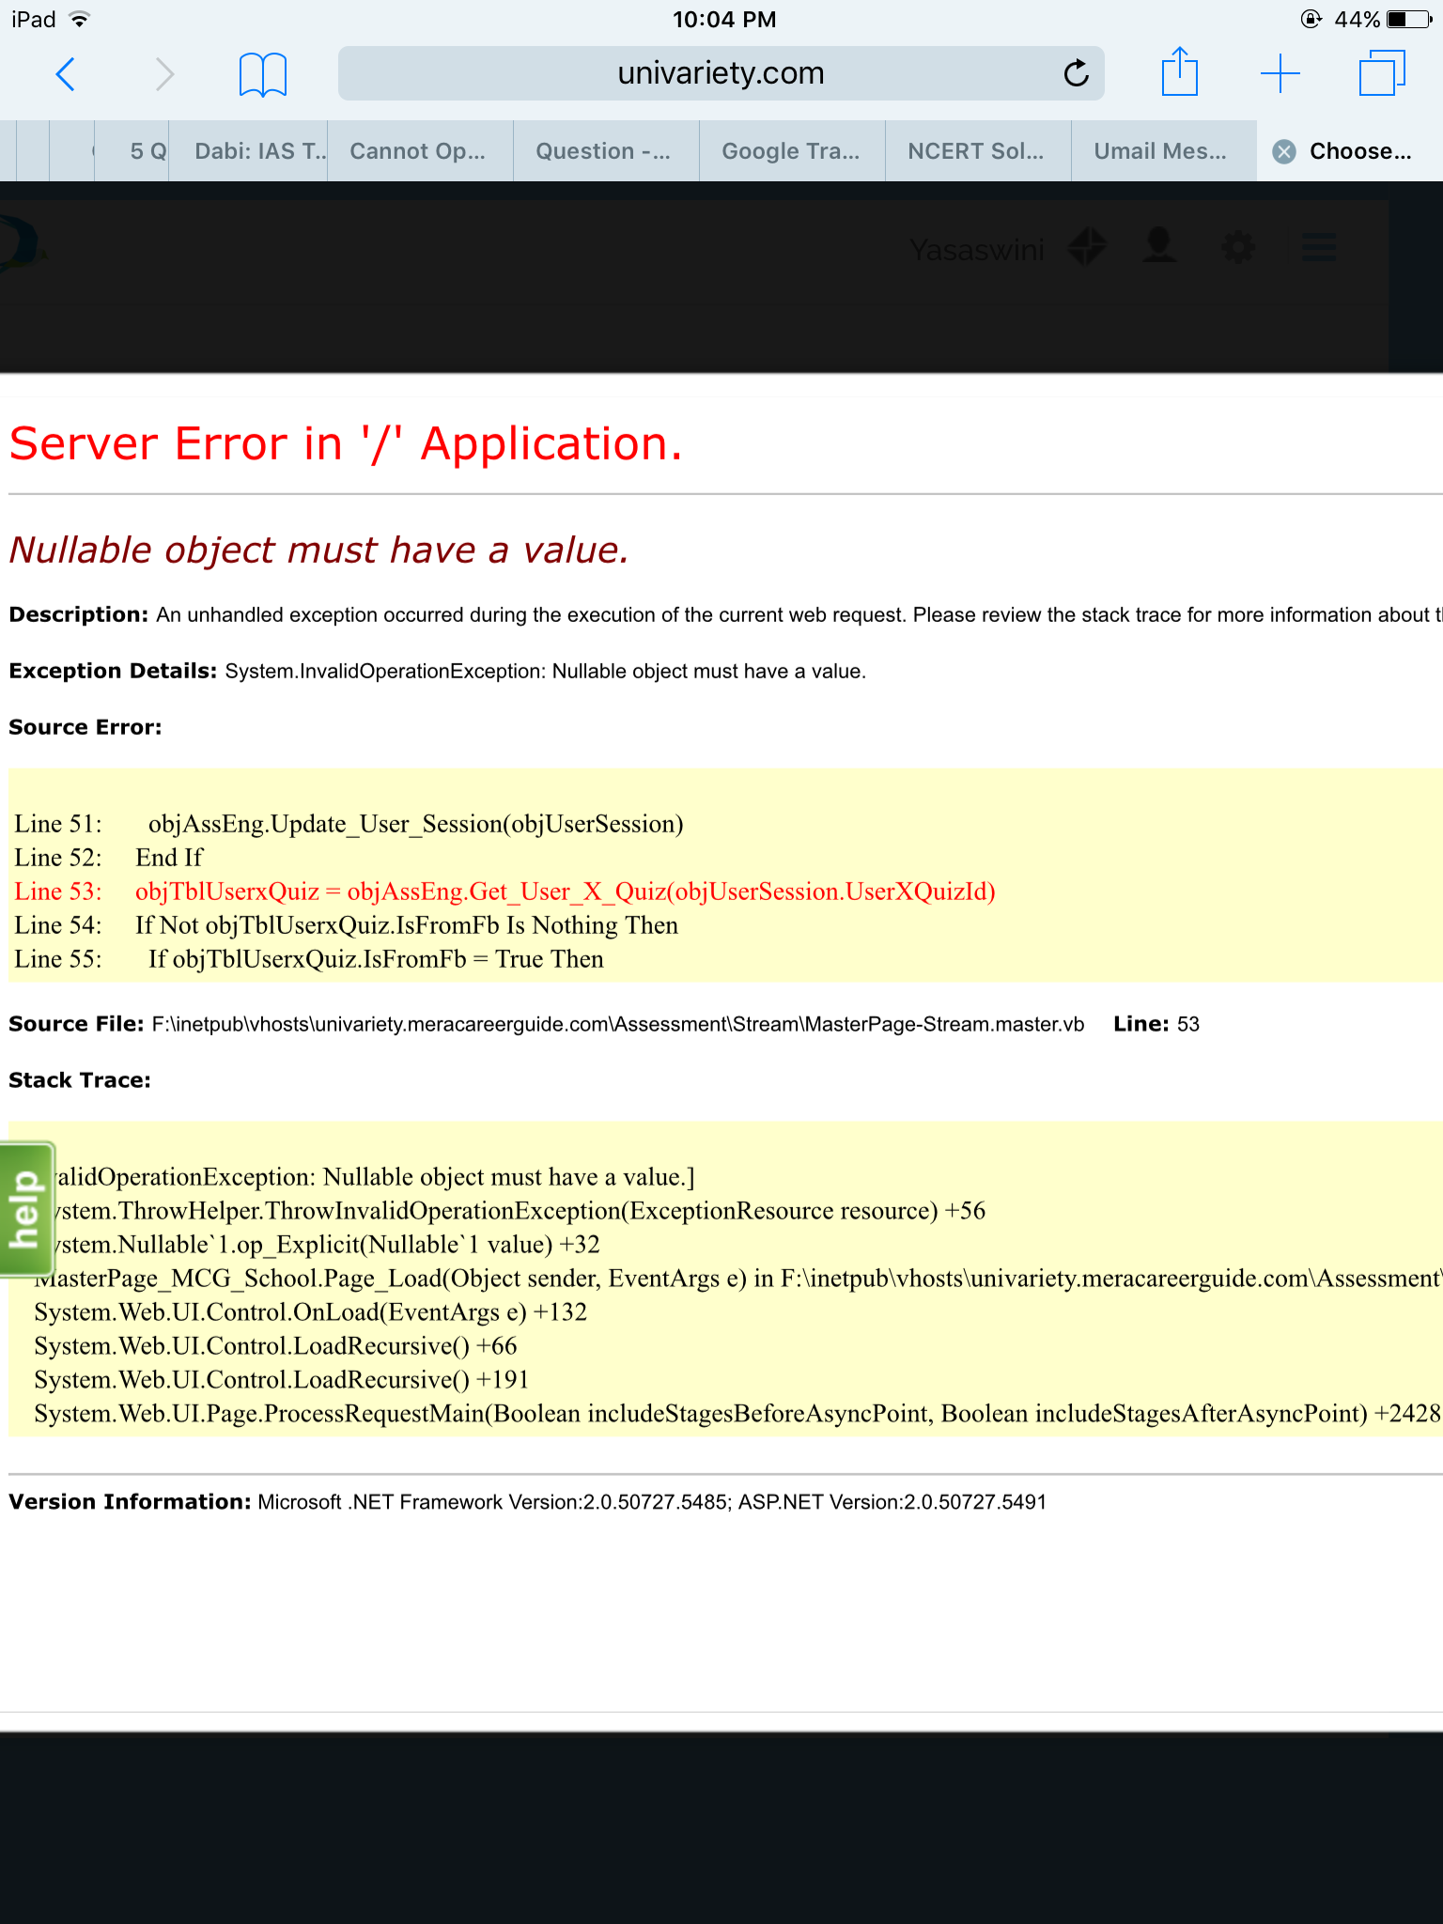Screen dimensions: 1443x1924
Task: Click the Description paragraph text
Action: pos(725,614)
